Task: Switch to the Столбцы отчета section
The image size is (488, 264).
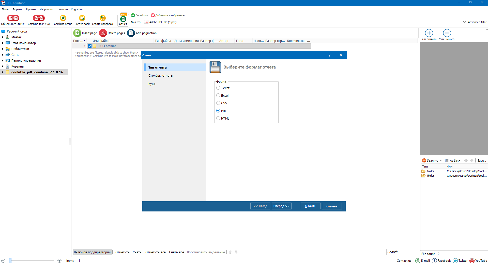Action: pyautogui.click(x=160, y=76)
